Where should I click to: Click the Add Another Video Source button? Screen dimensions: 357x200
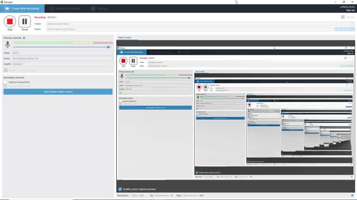point(58,91)
